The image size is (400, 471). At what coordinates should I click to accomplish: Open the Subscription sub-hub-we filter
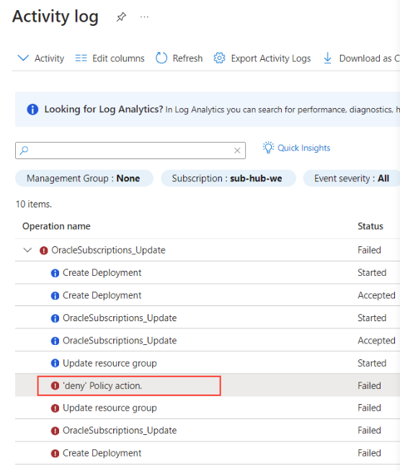click(228, 179)
